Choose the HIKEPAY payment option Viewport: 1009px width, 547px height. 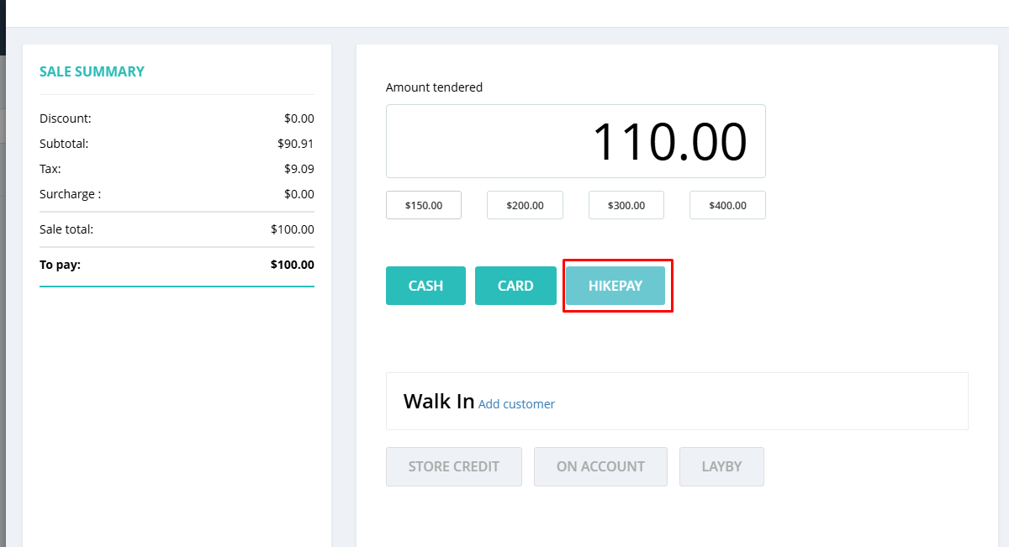click(x=615, y=286)
